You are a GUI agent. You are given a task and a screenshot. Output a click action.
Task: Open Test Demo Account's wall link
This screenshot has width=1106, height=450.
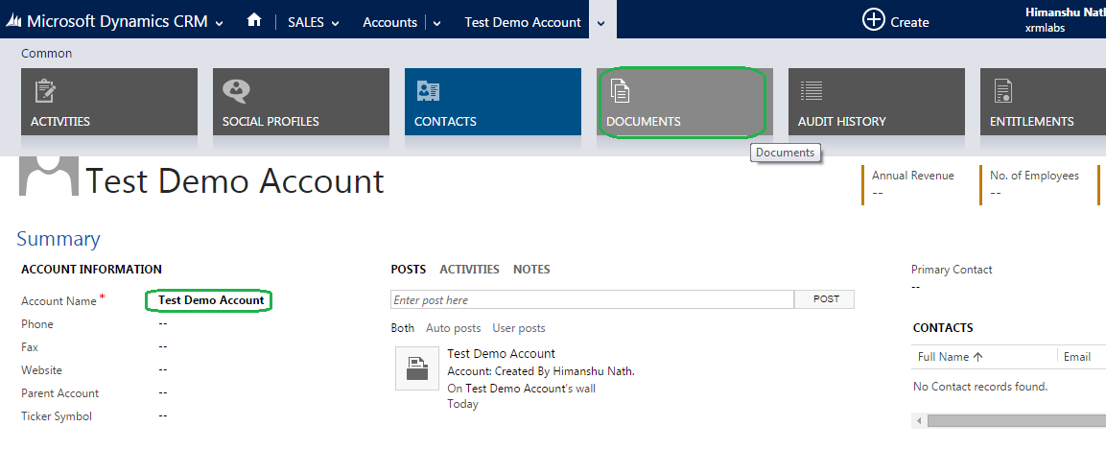coord(530,388)
